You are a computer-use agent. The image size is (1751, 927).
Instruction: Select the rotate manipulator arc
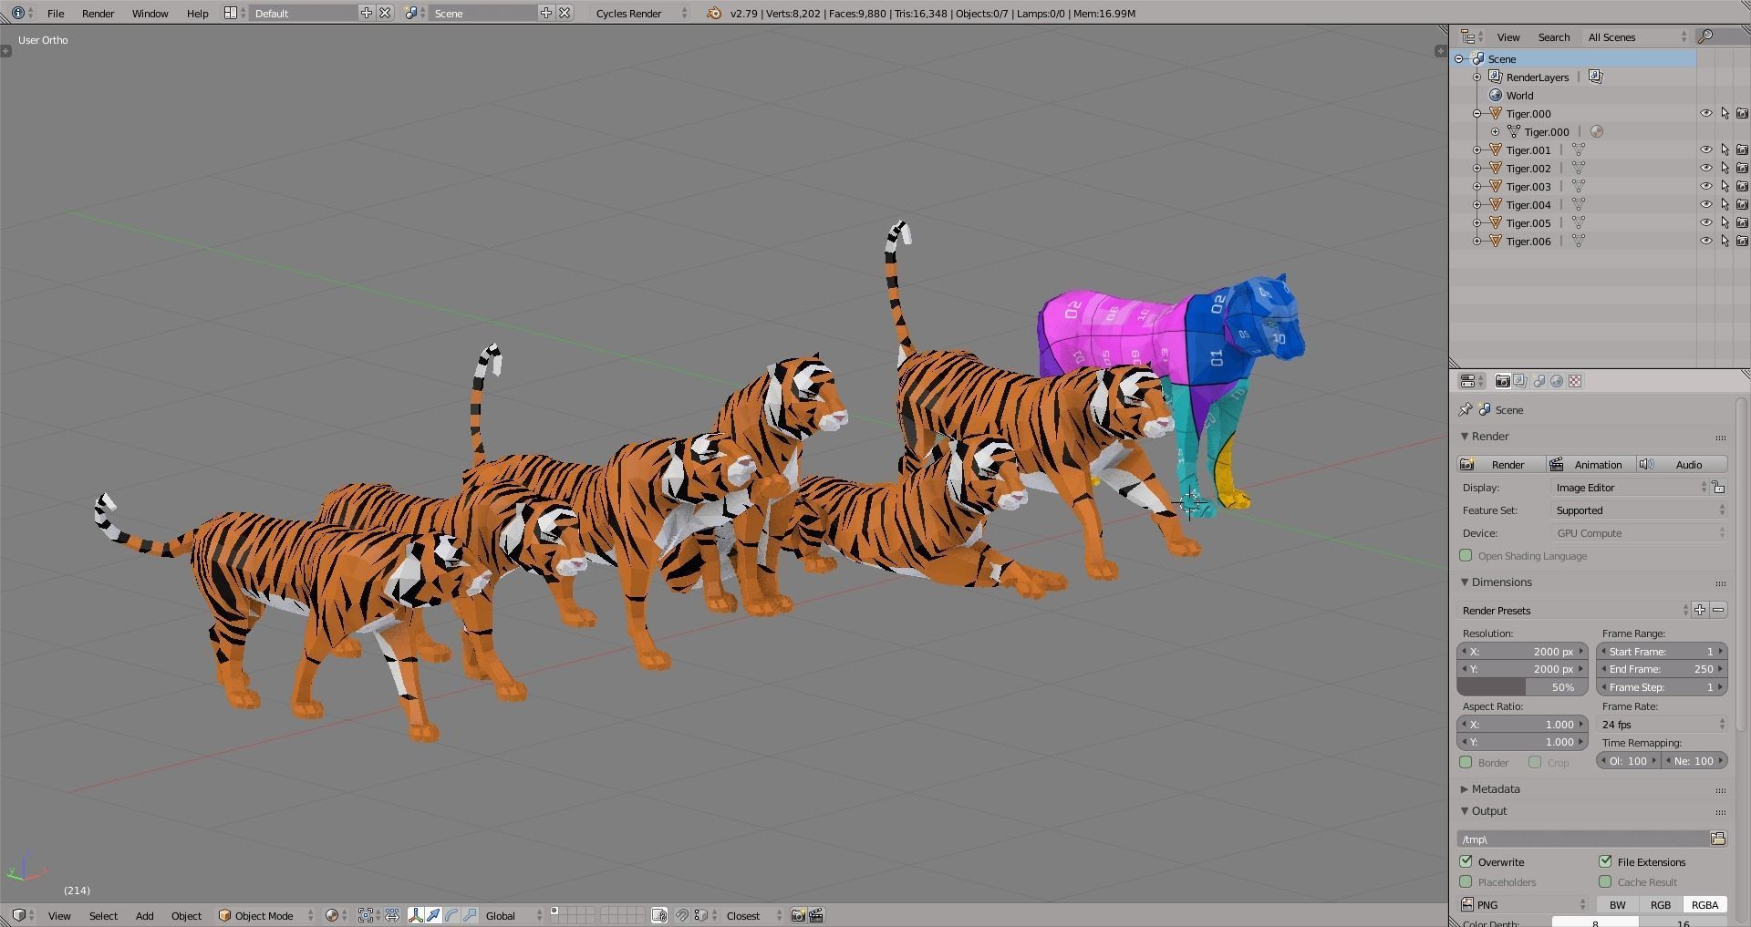click(451, 915)
